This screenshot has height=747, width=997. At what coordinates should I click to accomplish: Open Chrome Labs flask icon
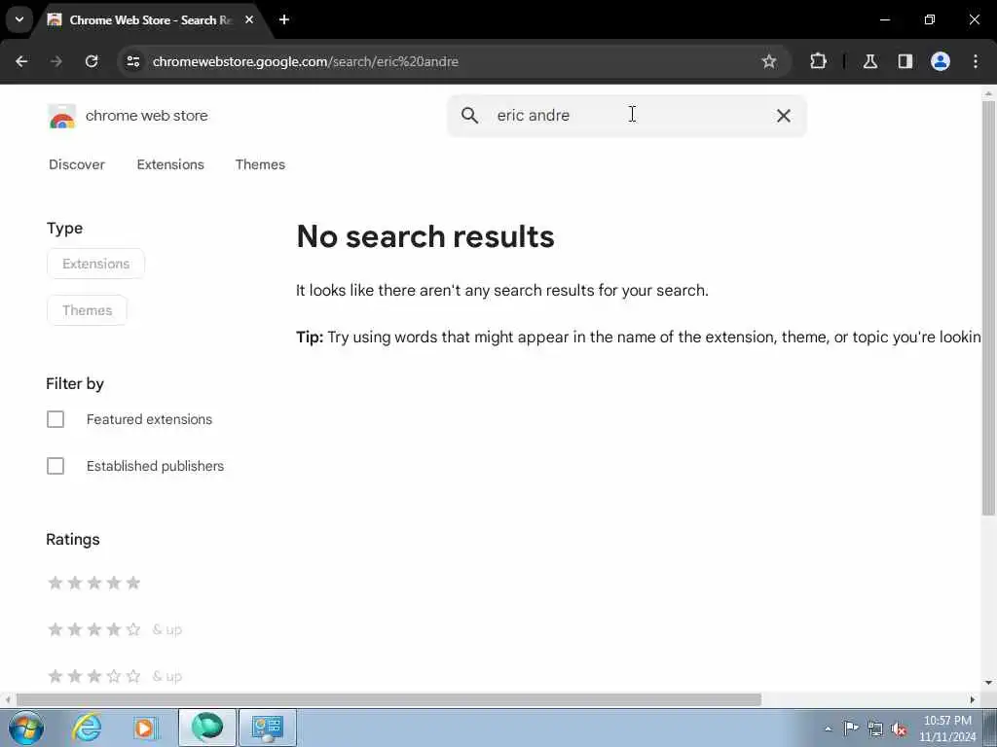870,61
